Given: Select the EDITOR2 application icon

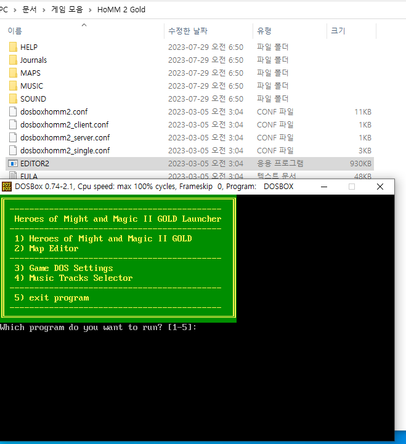Looking at the screenshot, I should point(13,163).
